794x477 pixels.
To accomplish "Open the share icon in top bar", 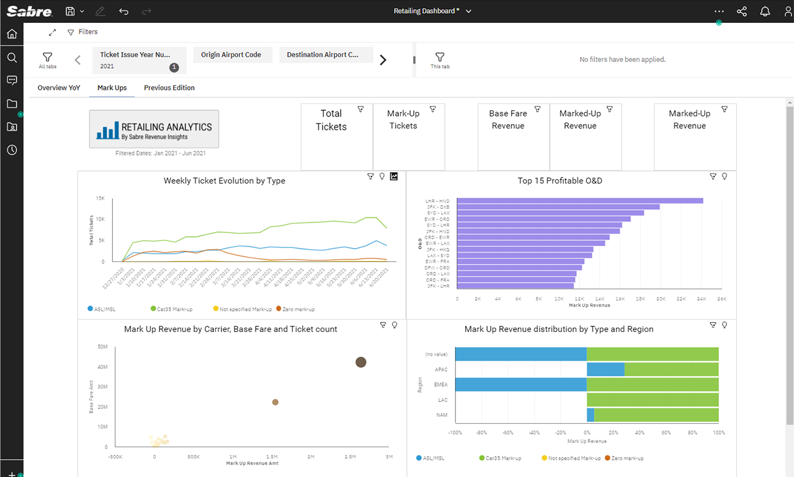I will (741, 11).
